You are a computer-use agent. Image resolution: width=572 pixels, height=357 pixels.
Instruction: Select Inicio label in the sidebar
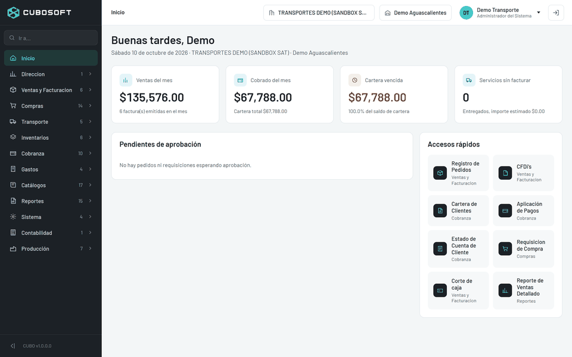coord(28,58)
